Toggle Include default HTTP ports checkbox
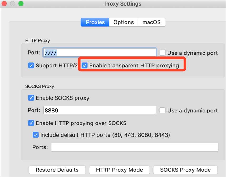226x177 pixels. pyautogui.click(x=36, y=135)
